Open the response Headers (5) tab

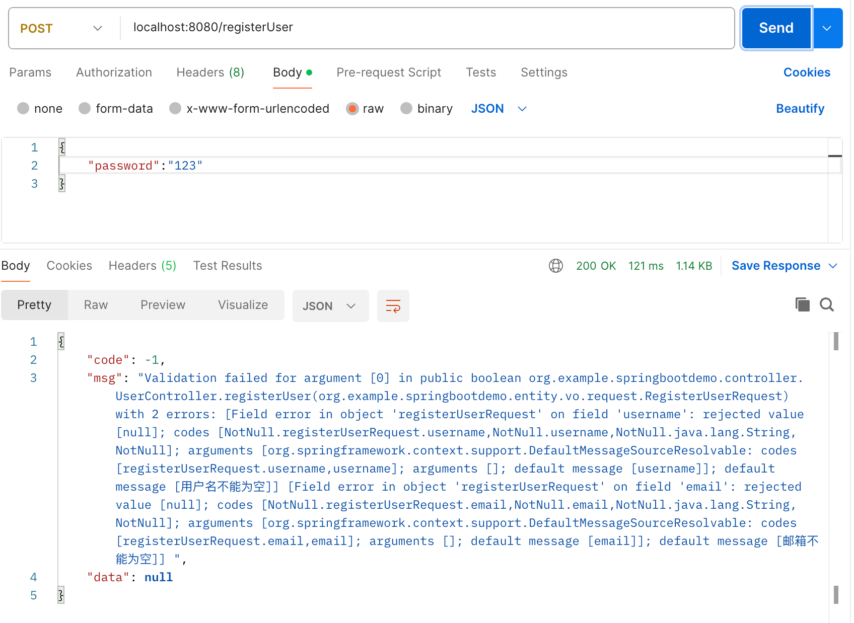pos(143,266)
